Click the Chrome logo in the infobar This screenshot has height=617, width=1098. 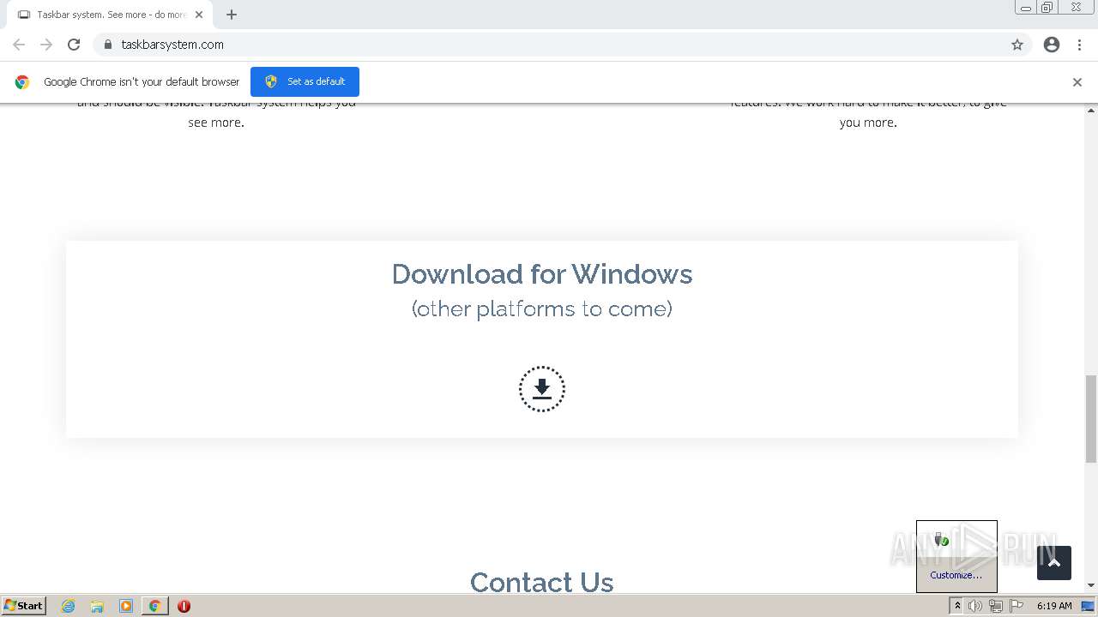click(22, 82)
